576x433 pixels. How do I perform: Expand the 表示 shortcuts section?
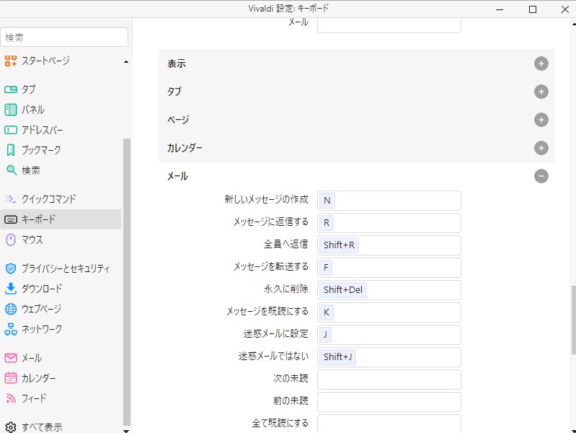pos(541,64)
